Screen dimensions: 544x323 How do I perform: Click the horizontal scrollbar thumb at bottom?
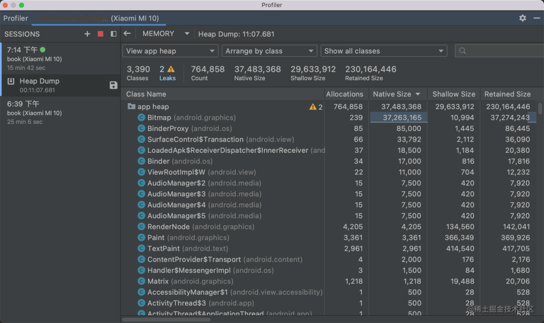click(x=166, y=319)
